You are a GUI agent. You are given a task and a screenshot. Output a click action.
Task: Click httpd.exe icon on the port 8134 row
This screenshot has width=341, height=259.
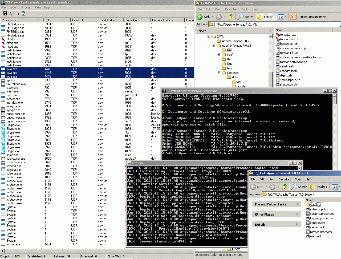(3, 39)
